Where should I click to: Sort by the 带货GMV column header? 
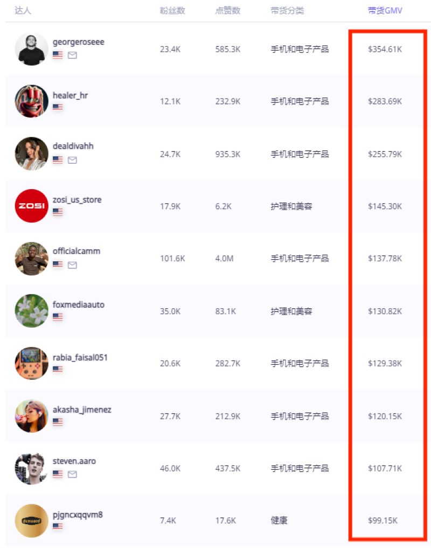coord(385,11)
